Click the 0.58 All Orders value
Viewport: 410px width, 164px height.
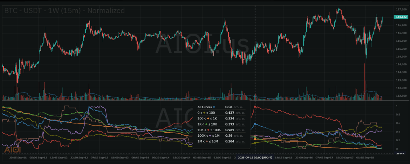(x=229, y=107)
